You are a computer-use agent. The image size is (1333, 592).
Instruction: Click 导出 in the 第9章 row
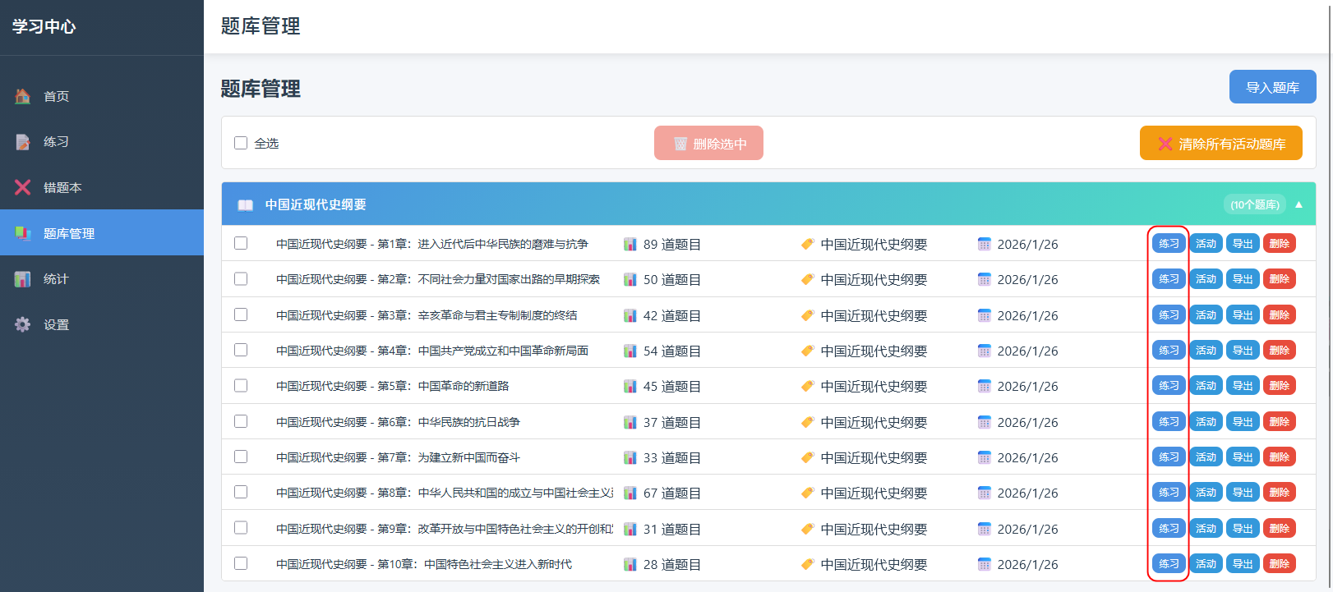click(1243, 529)
